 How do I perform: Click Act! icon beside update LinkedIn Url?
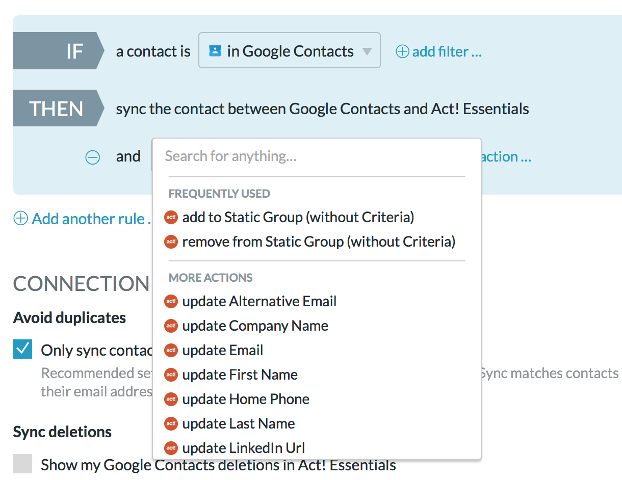(171, 448)
